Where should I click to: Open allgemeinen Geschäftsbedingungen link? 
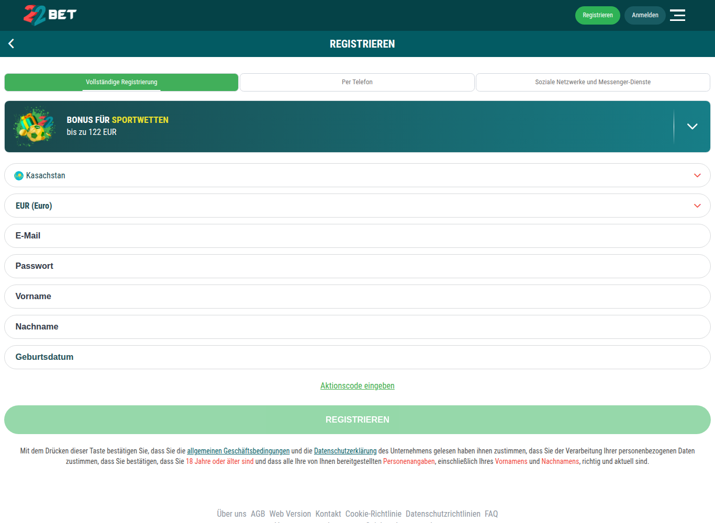[238, 451]
